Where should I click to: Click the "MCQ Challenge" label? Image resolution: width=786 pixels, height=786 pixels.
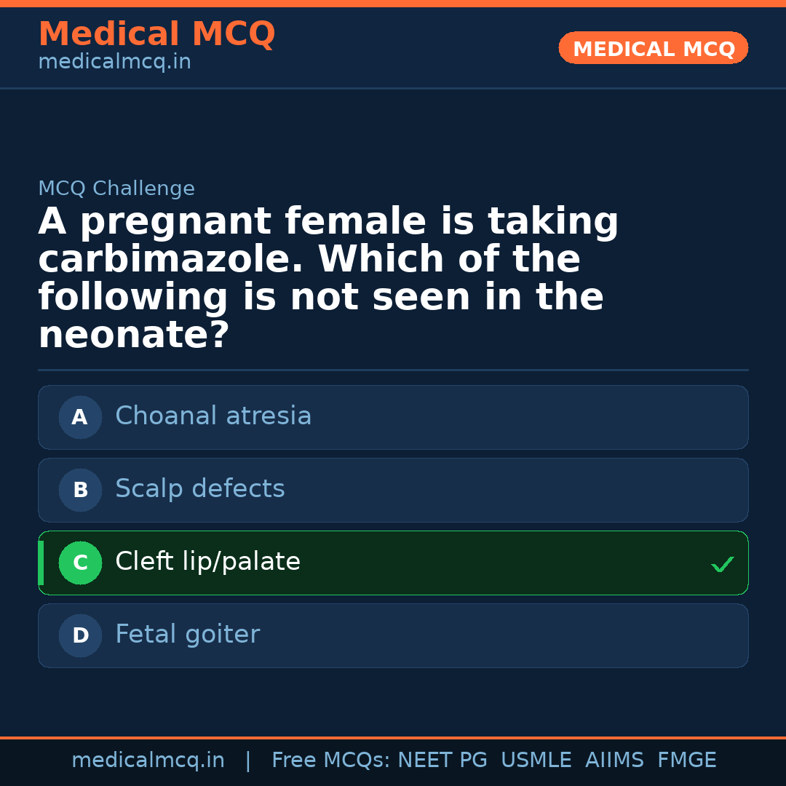click(116, 189)
